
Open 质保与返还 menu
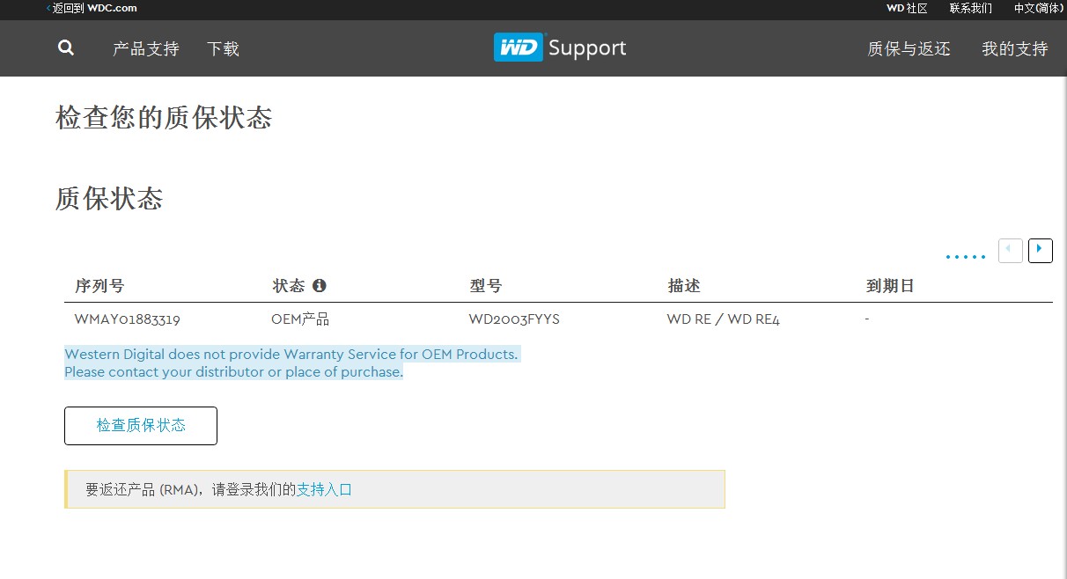click(909, 49)
